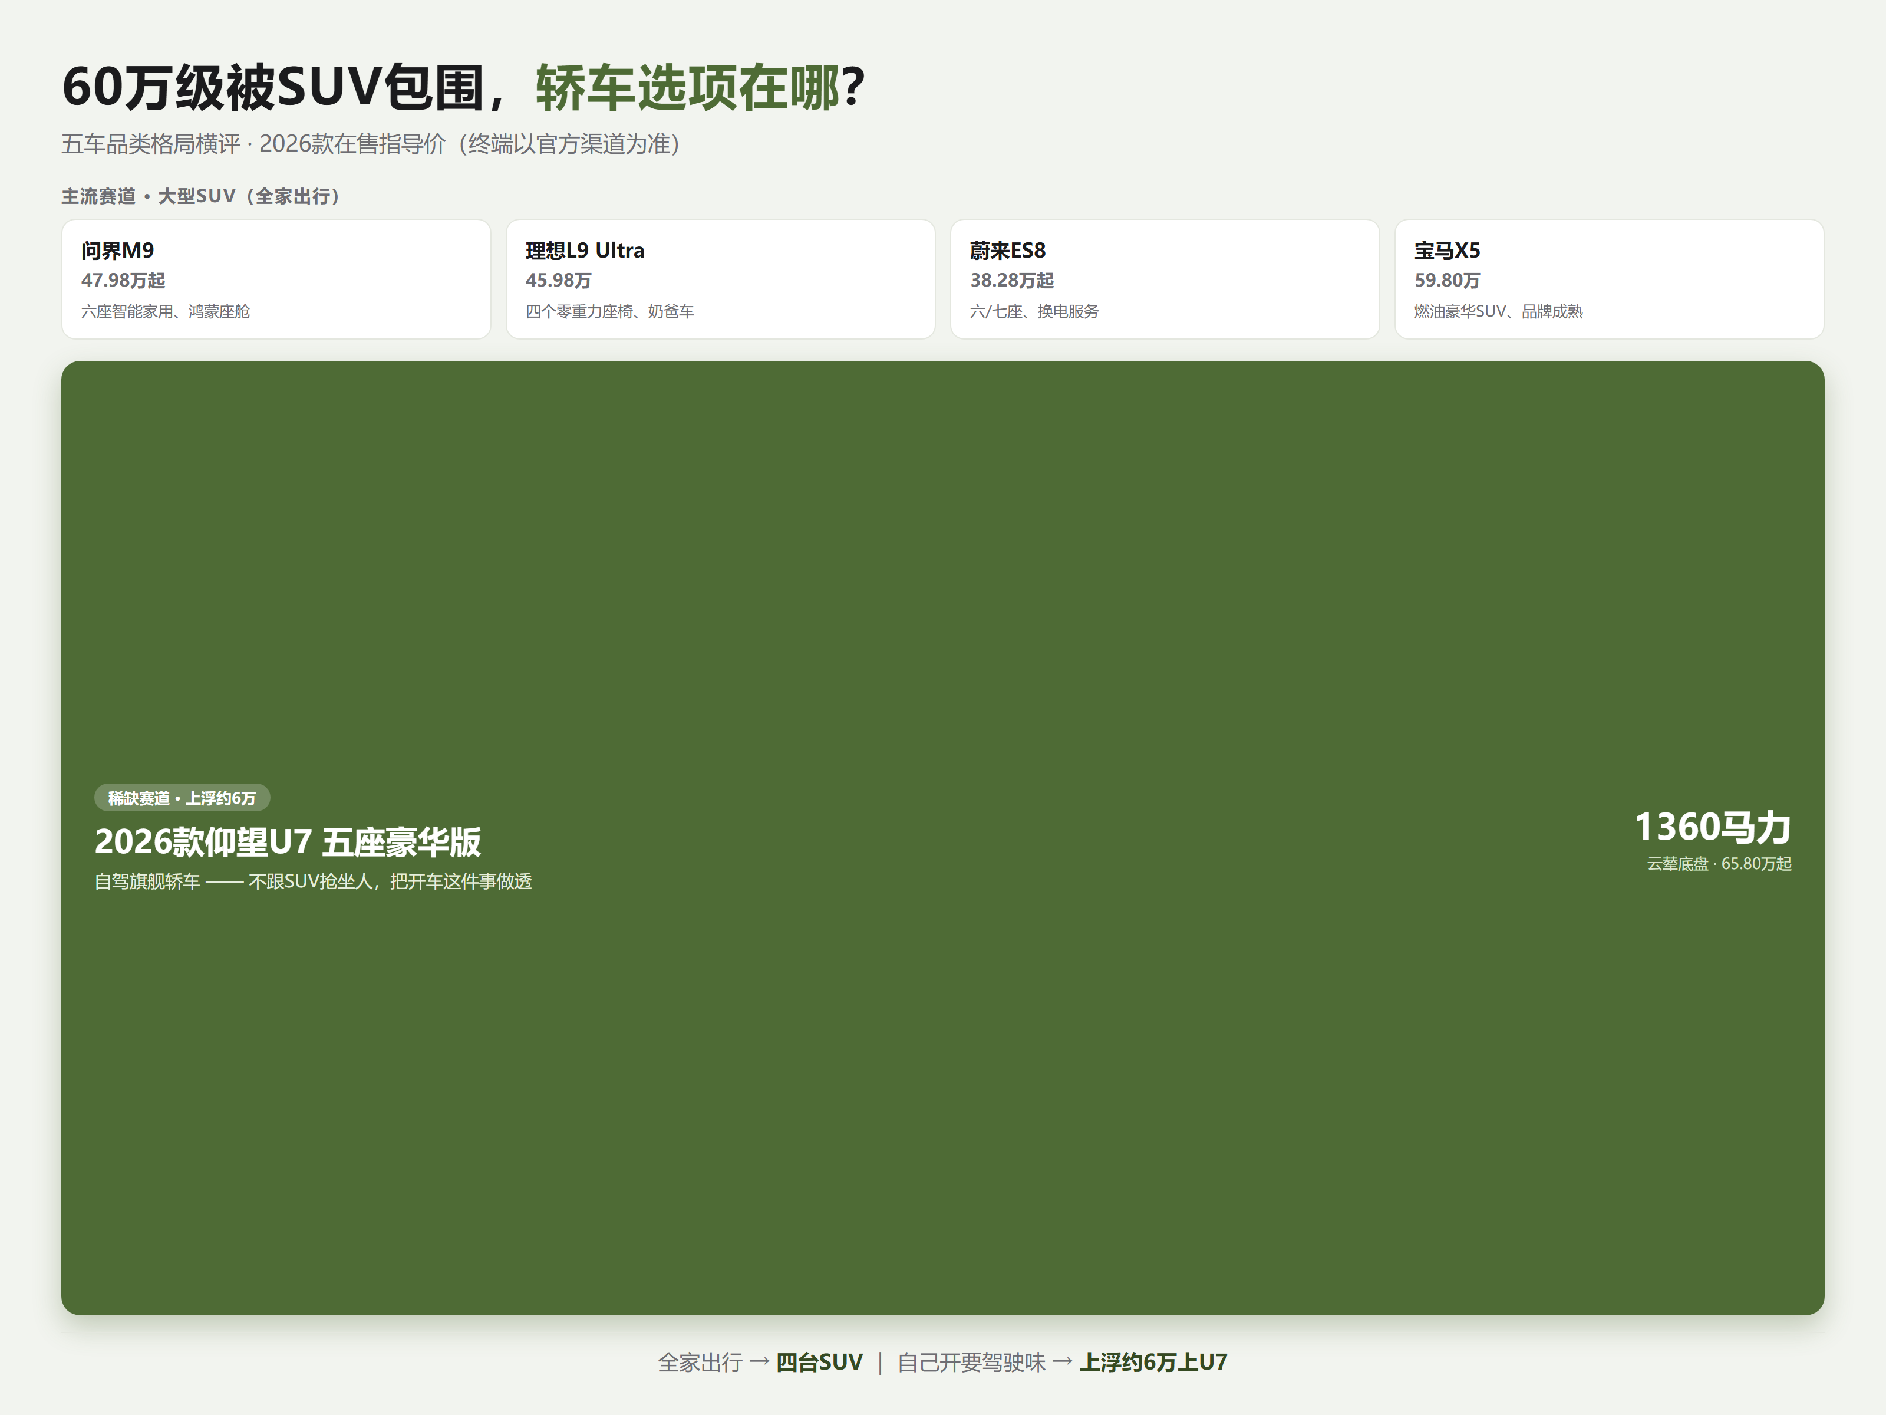The width and height of the screenshot is (1886, 1415).
Task: Click the 59.80万 price
Action: point(1447,281)
